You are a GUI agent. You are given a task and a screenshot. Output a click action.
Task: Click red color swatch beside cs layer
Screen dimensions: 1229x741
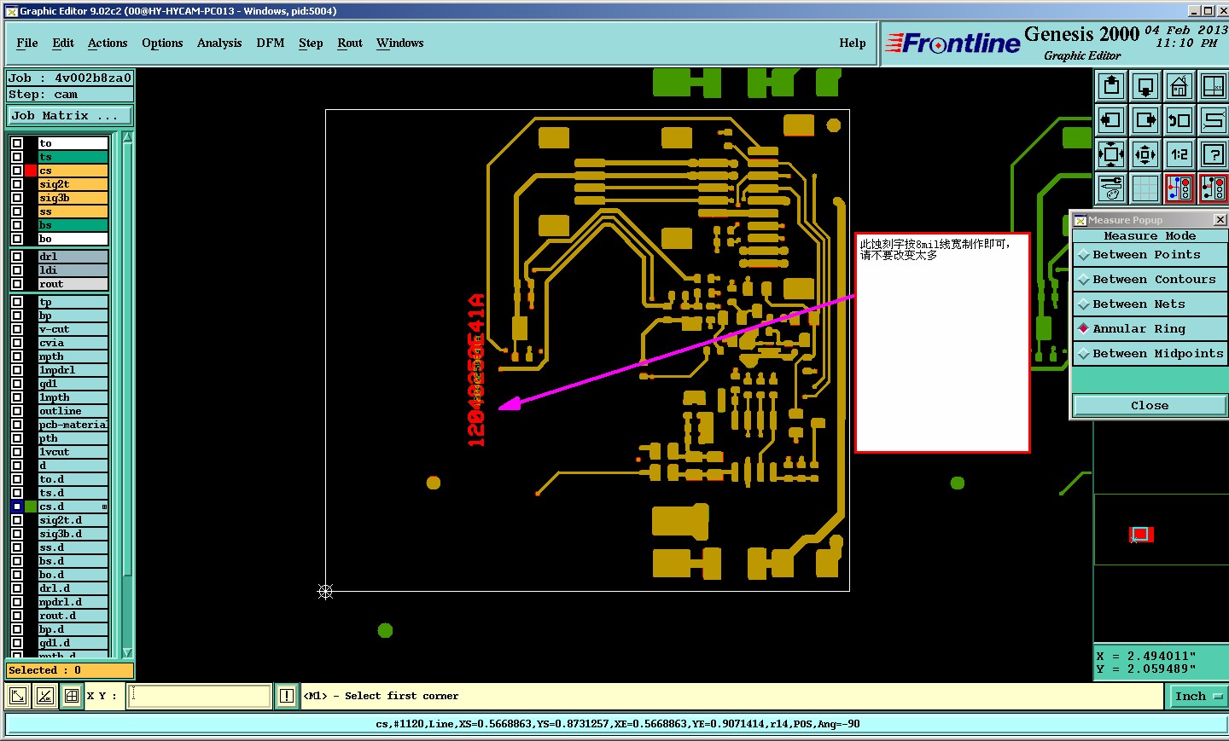pos(31,171)
